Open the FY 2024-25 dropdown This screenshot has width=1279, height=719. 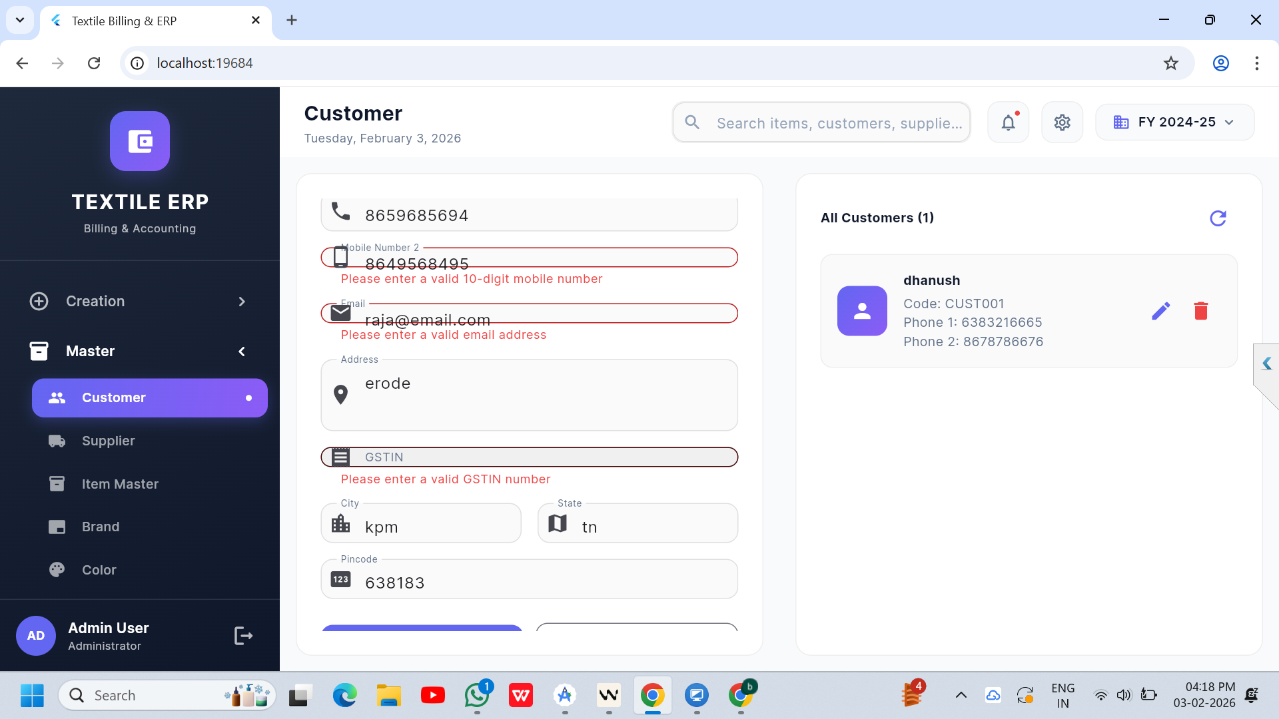(x=1174, y=122)
